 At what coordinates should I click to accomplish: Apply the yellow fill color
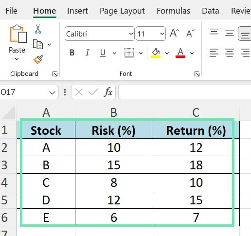pyautogui.click(x=156, y=53)
